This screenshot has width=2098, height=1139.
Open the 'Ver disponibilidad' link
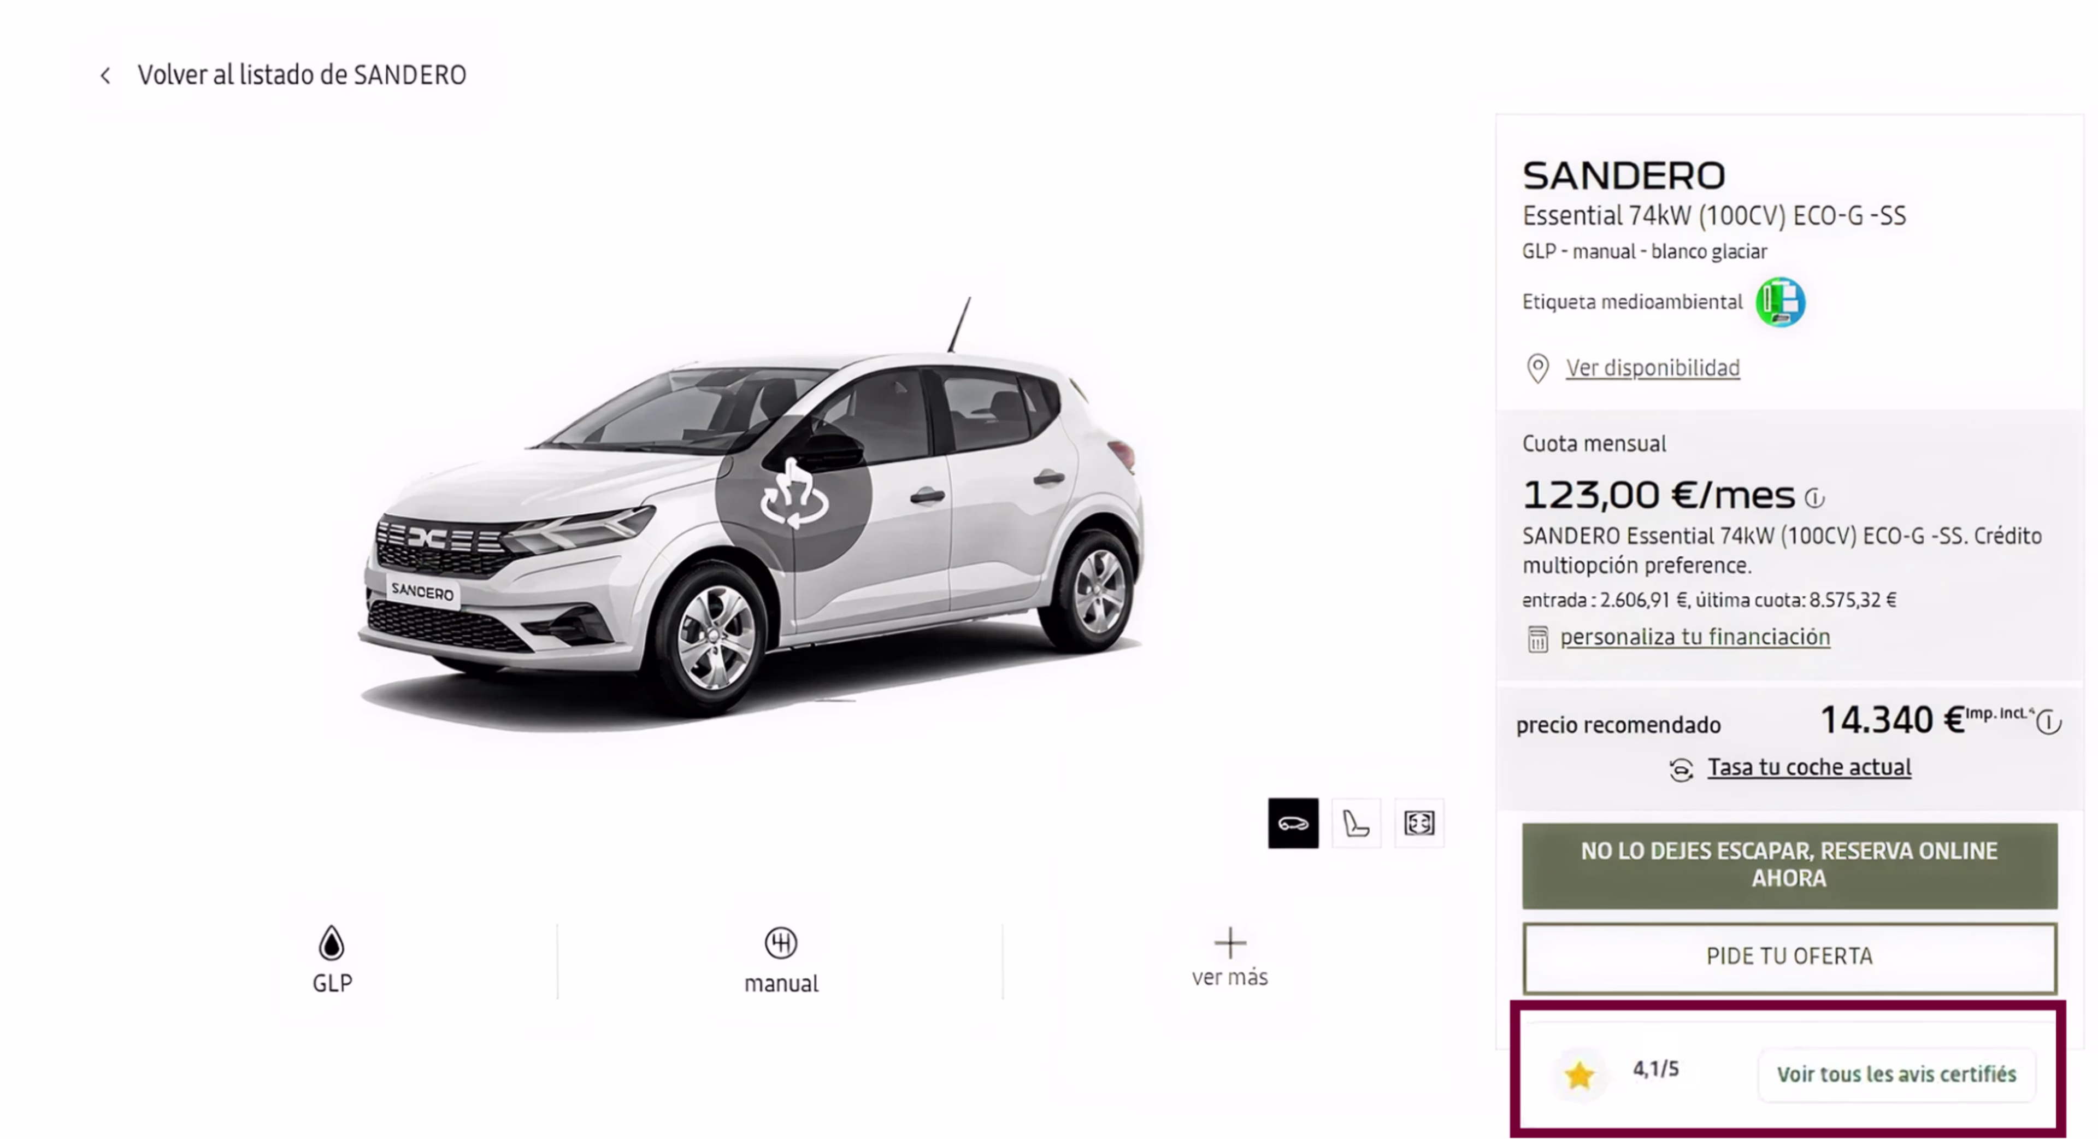pyautogui.click(x=1653, y=368)
